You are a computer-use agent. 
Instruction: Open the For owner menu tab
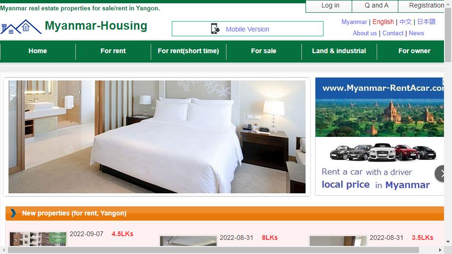pos(414,51)
